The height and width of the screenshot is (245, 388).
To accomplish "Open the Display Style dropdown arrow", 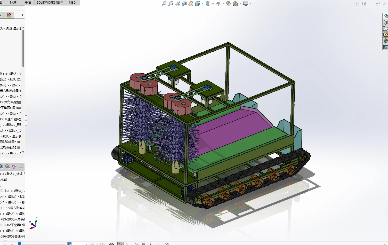I will point(213,4).
